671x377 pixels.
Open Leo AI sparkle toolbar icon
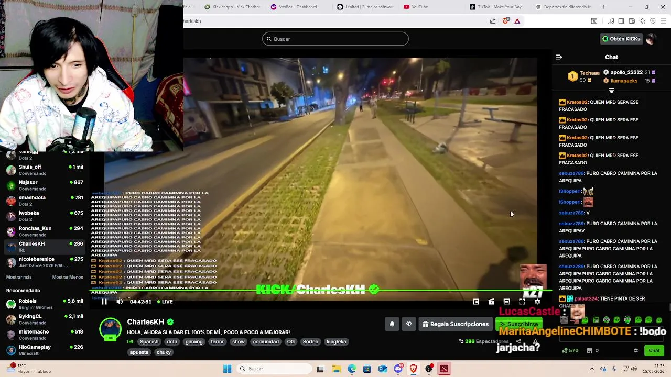tap(642, 21)
